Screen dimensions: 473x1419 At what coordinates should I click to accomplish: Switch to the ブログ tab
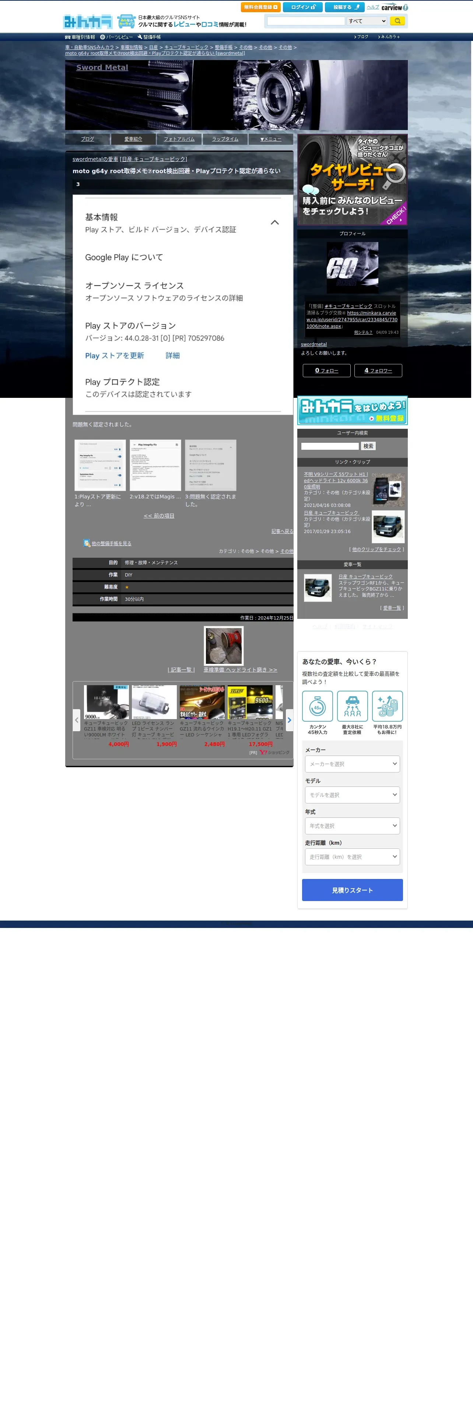(88, 139)
